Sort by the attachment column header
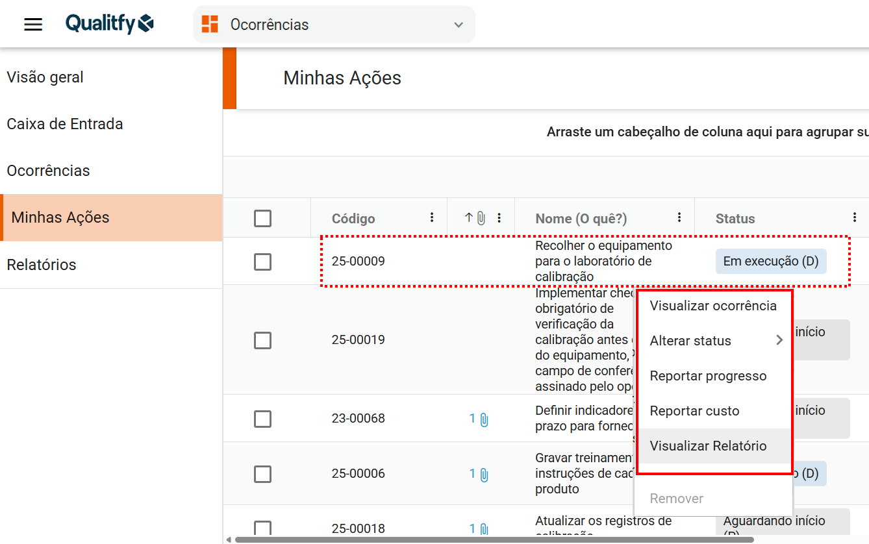The image size is (869, 544). [x=475, y=218]
